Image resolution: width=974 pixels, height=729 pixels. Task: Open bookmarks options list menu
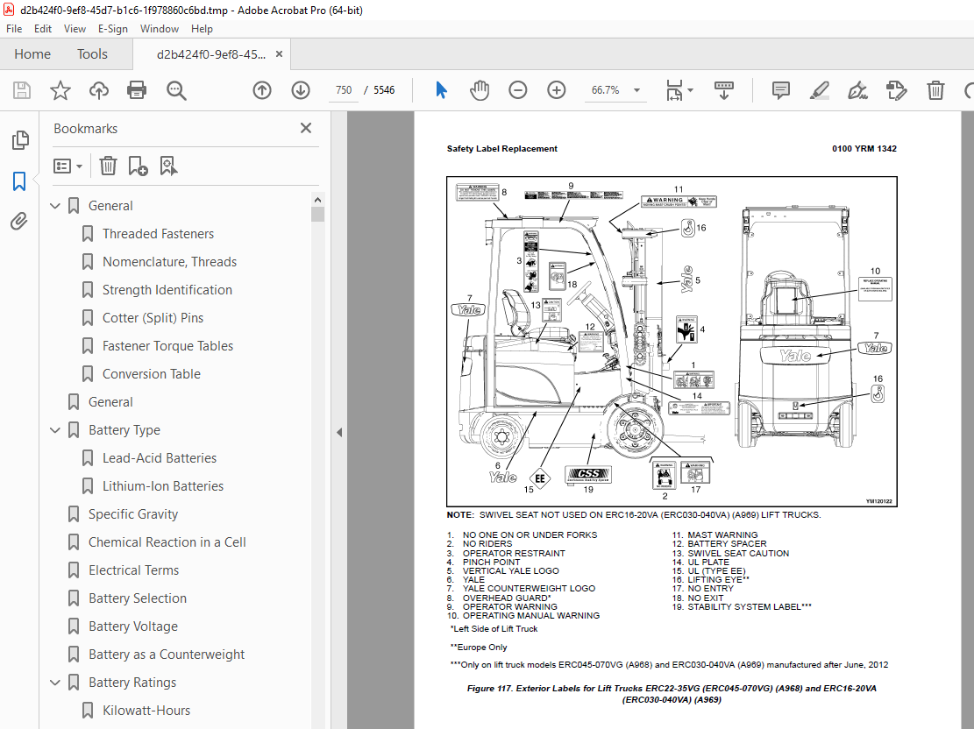point(68,166)
